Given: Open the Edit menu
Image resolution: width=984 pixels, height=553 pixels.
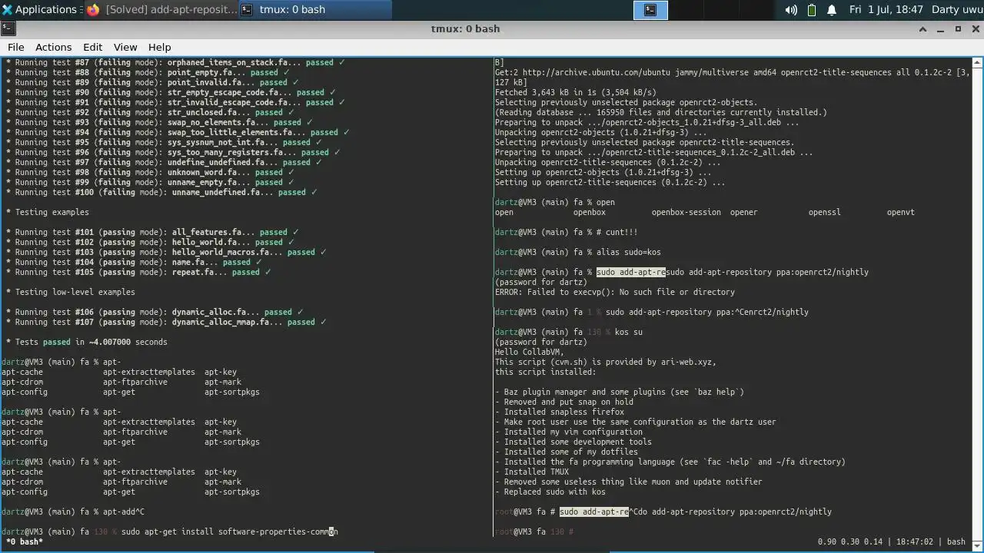Looking at the screenshot, I should pos(92,47).
